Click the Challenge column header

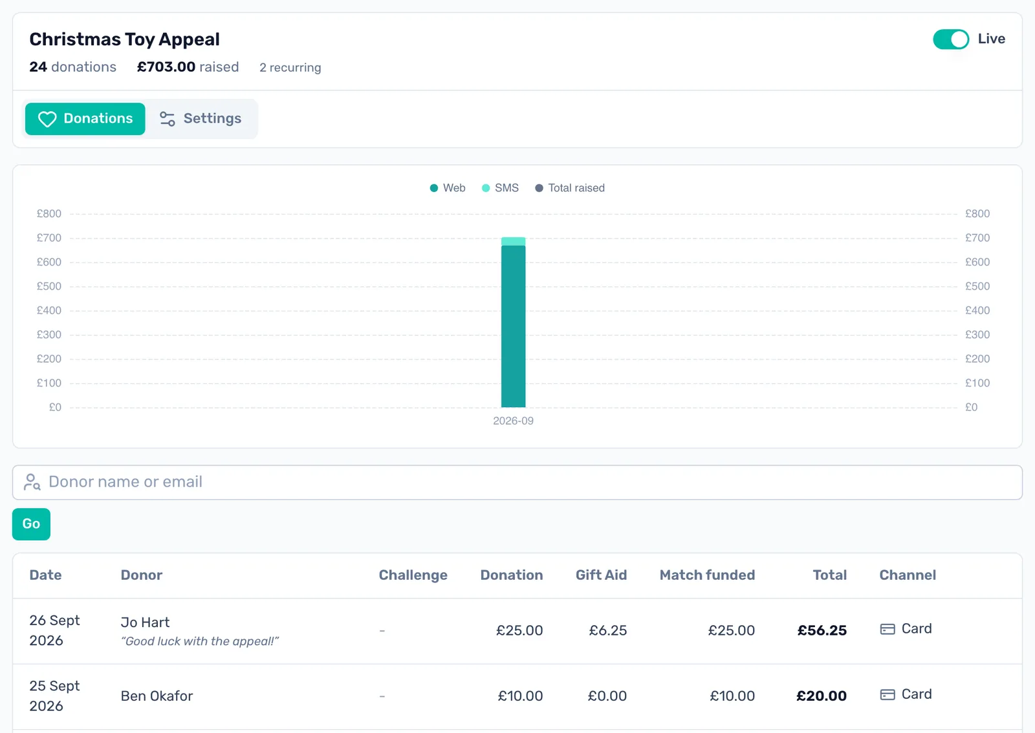(x=413, y=575)
